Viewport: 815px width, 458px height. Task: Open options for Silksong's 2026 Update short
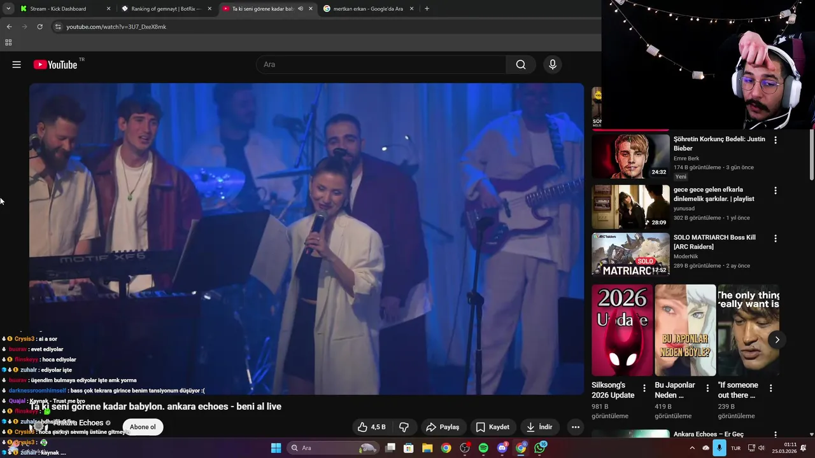tap(644, 388)
